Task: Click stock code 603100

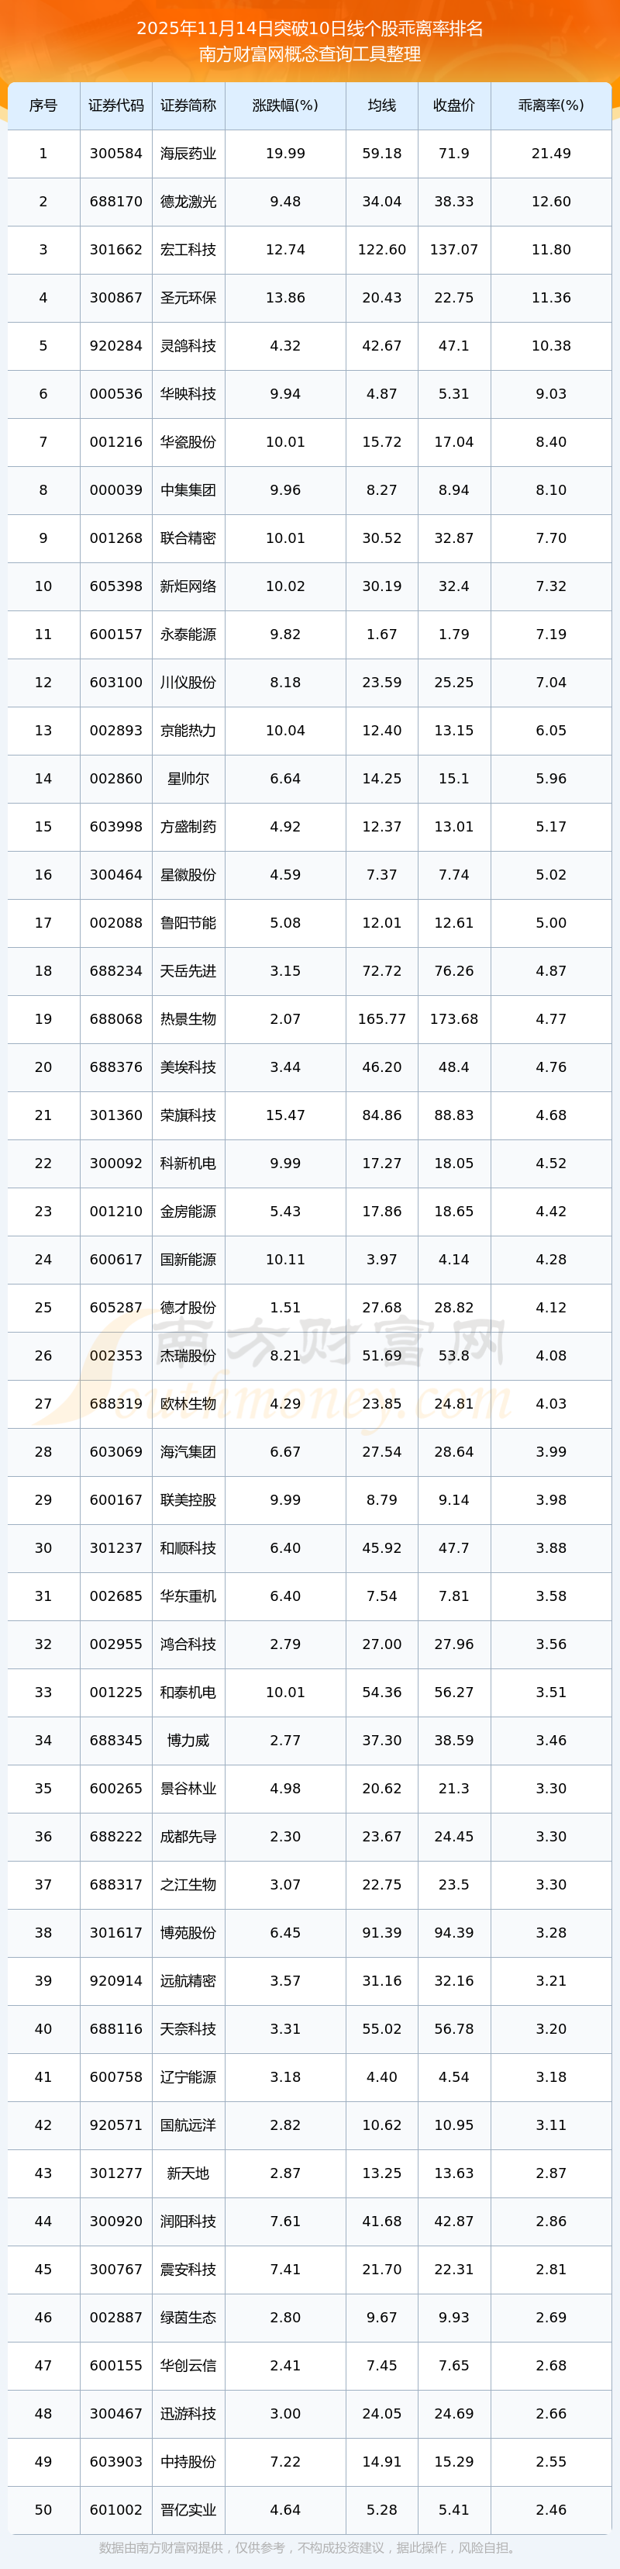Action: click(115, 682)
